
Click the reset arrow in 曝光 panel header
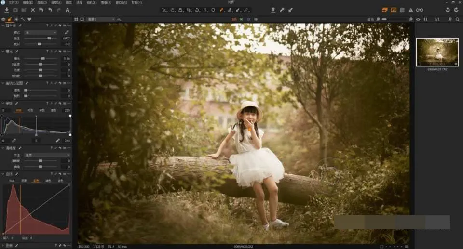(x=60, y=52)
